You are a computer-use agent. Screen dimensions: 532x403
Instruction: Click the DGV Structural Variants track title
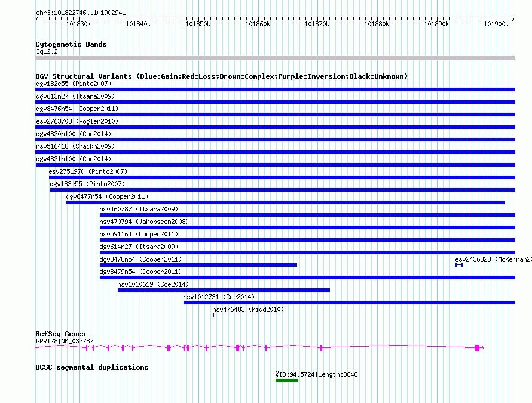(222, 76)
